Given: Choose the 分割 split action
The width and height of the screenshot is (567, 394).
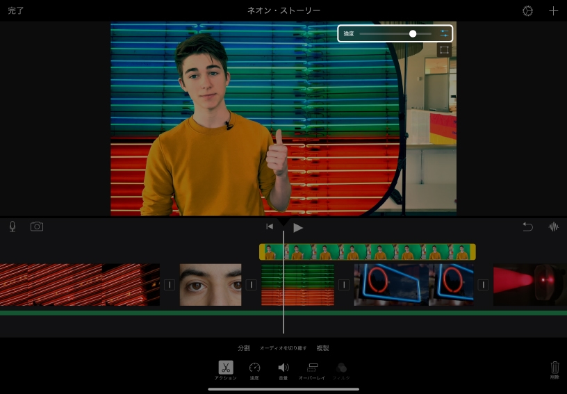Looking at the screenshot, I should click(x=243, y=348).
